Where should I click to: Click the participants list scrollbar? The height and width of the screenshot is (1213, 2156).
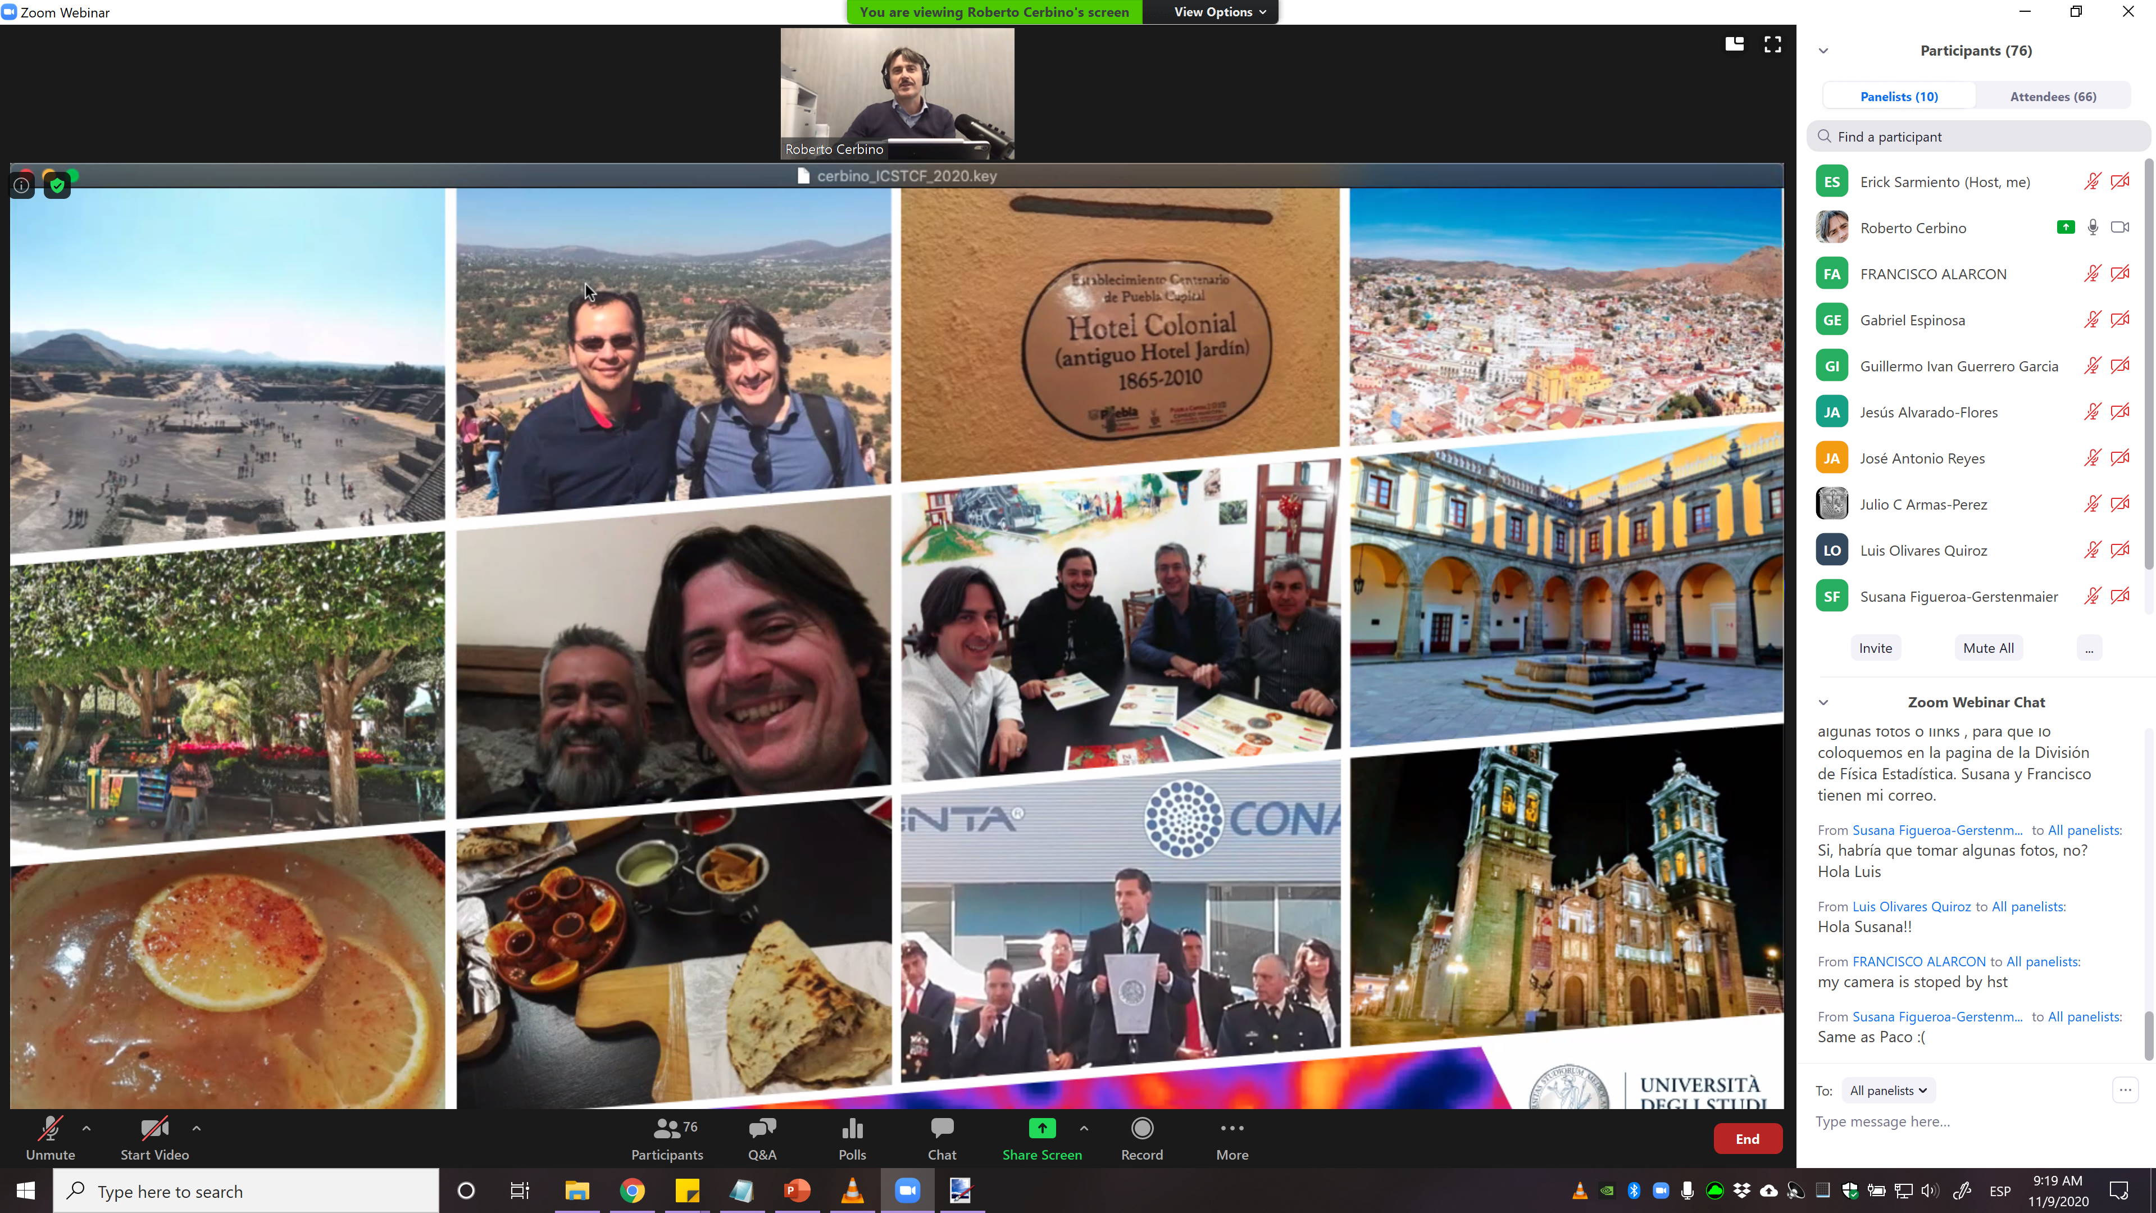coord(2148,364)
